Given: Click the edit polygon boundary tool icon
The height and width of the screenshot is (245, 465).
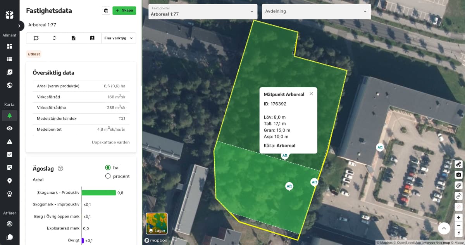Looking at the screenshot, I should (36, 38).
